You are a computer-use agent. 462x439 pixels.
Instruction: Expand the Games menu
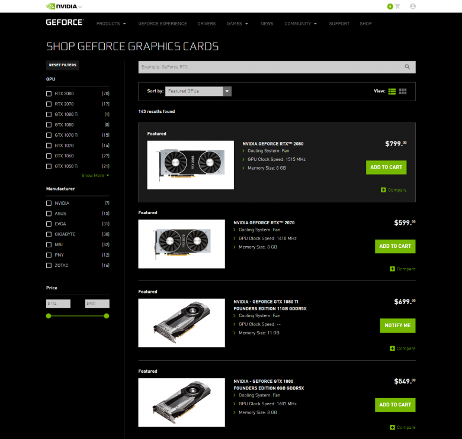click(x=237, y=24)
